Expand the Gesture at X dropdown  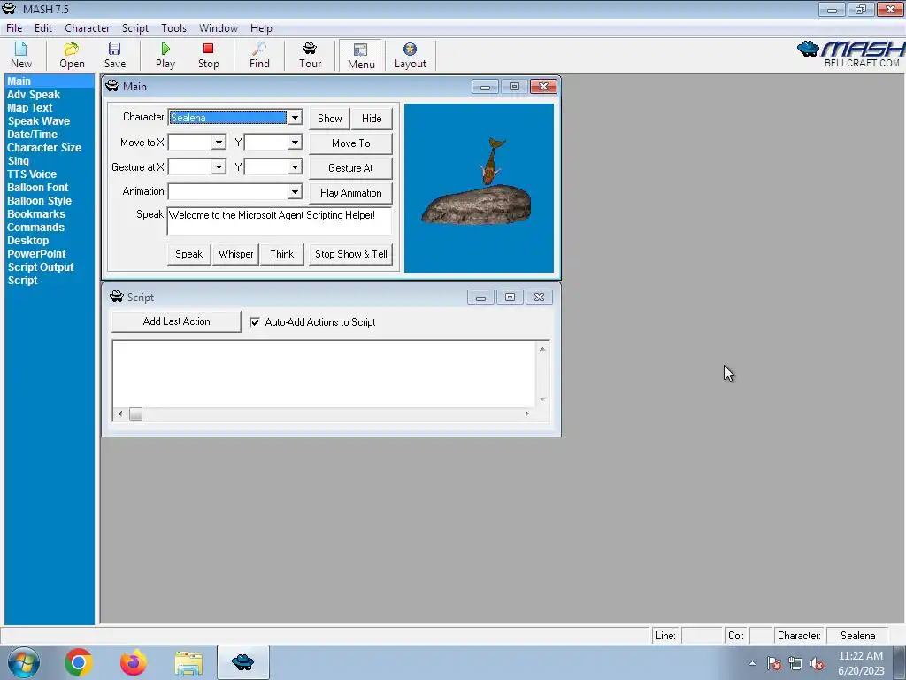point(219,167)
